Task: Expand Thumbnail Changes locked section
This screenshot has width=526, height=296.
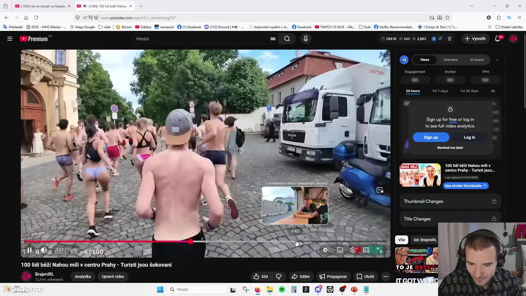Action: tap(450, 201)
